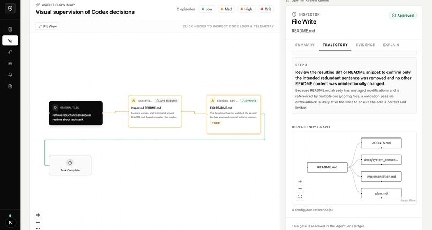This screenshot has width=432, height=230.
Task: Select the AGENTS.md dependency node
Action: pyautogui.click(x=381, y=143)
